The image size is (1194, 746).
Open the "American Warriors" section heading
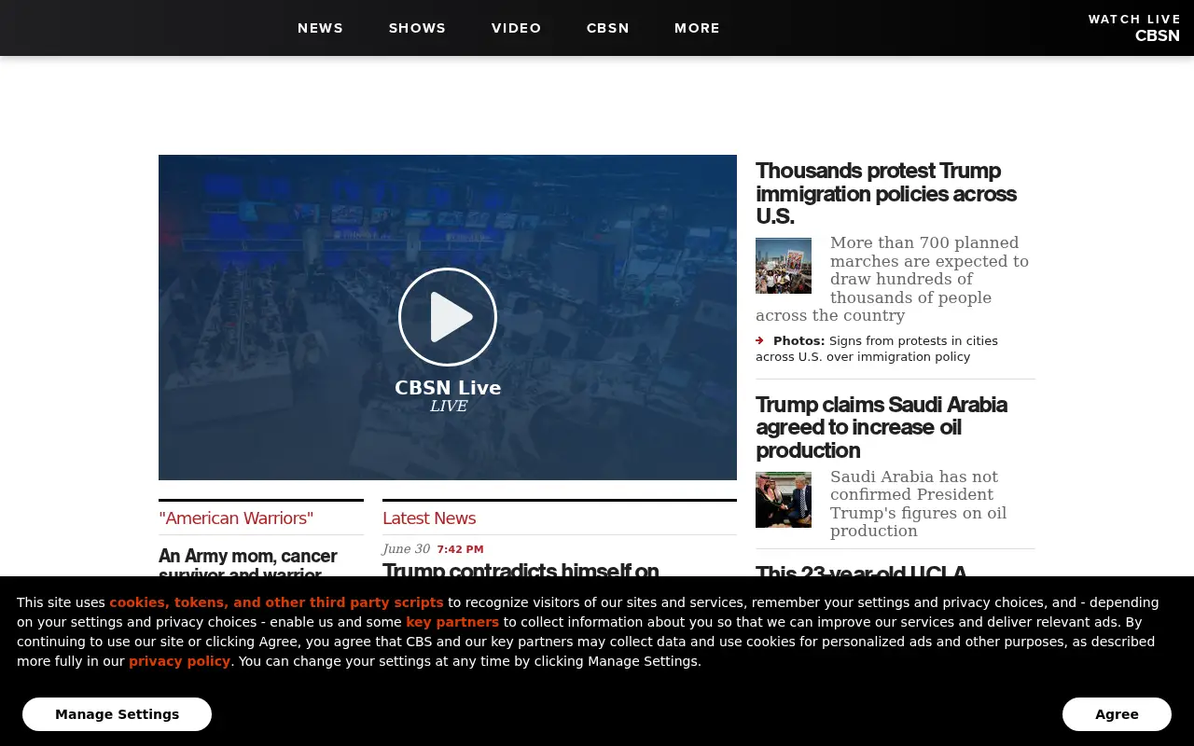tap(236, 518)
